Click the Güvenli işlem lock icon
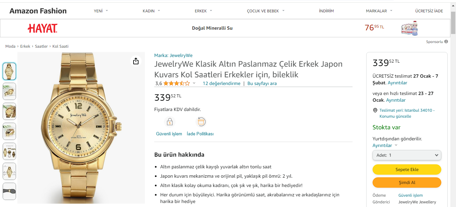This screenshot has height=207, width=456. tap(170, 122)
